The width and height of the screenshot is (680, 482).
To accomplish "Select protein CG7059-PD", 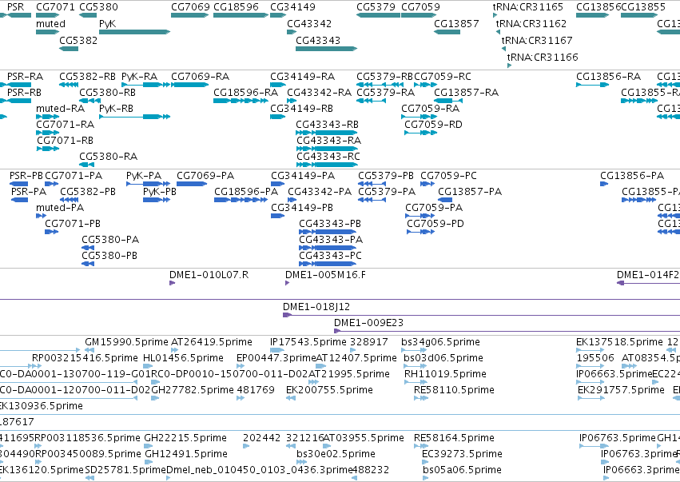I will click(x=420, y=232).
